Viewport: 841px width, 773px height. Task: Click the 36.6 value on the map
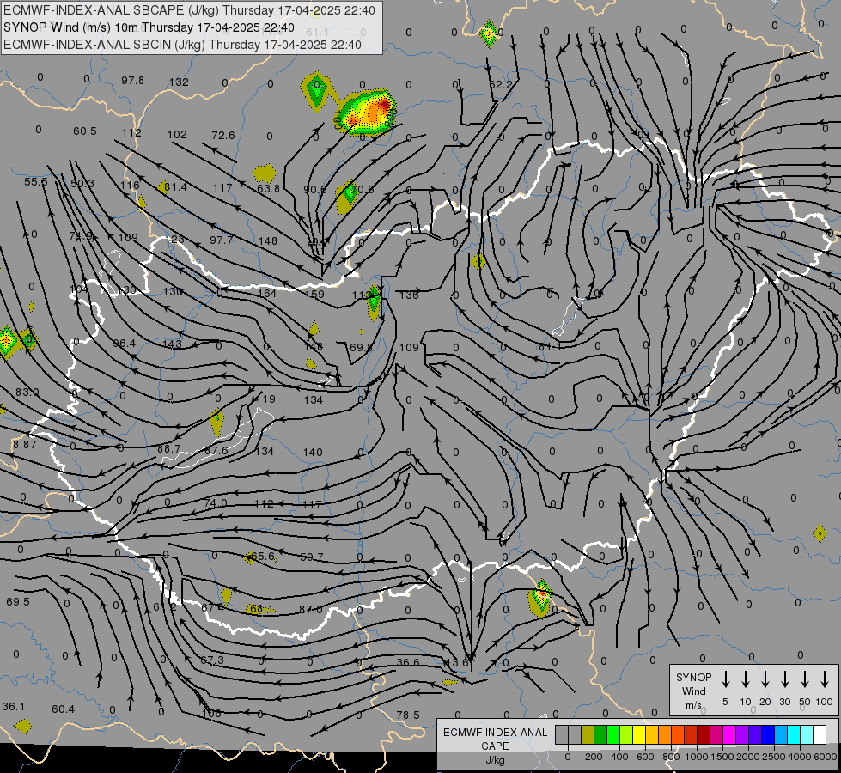(408, 662)
